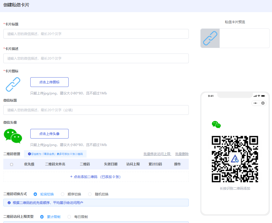Select 累计限制 radio option
This screenshot has height=223, width=272.
tap(42, 217)
